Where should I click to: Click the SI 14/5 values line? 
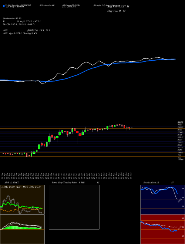point(28,21)
